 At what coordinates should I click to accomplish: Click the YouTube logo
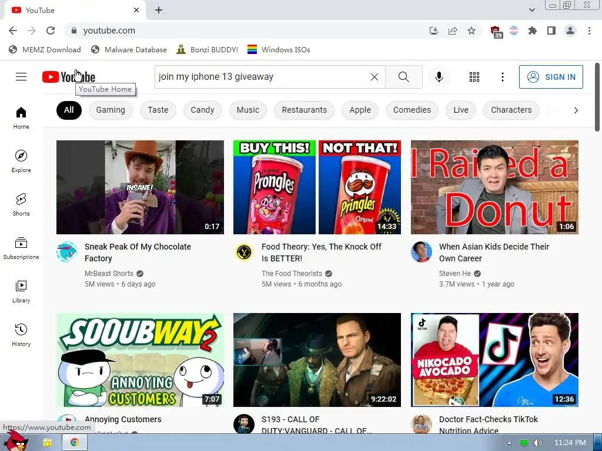[69, 77]
